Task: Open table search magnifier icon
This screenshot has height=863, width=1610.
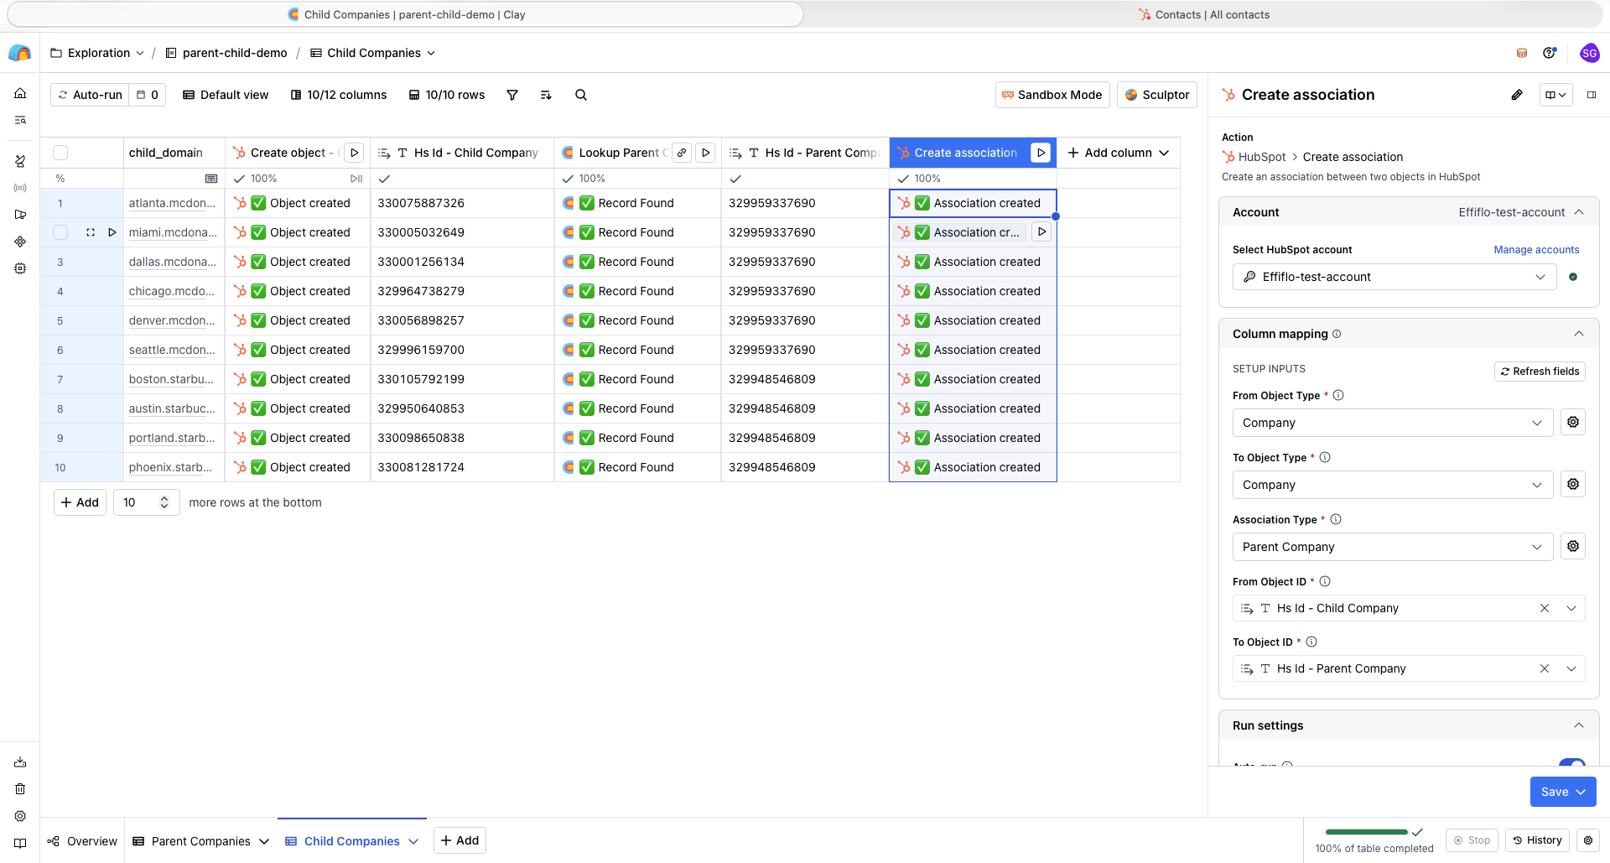Action: click(x=581, y=95)
